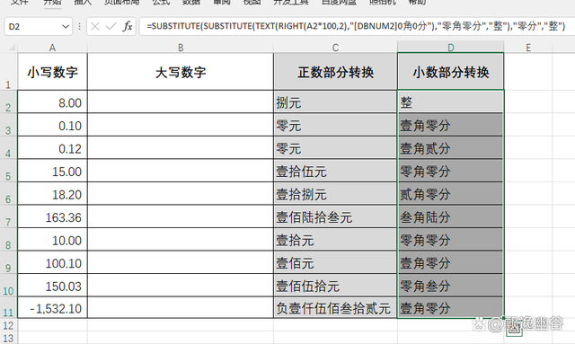Select row 13 header
The width and height of the screenshot is (575, 344).
click(8, 338)
